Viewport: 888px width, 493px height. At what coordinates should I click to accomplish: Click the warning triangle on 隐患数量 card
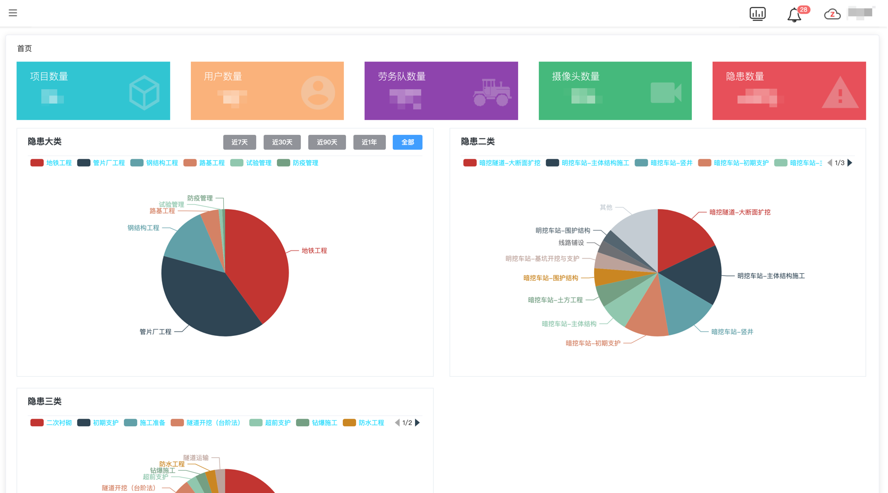pyautogui.click(x=840, y=93)
